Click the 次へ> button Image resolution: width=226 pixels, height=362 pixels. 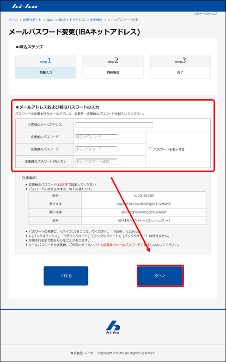(x=160, y=276)
